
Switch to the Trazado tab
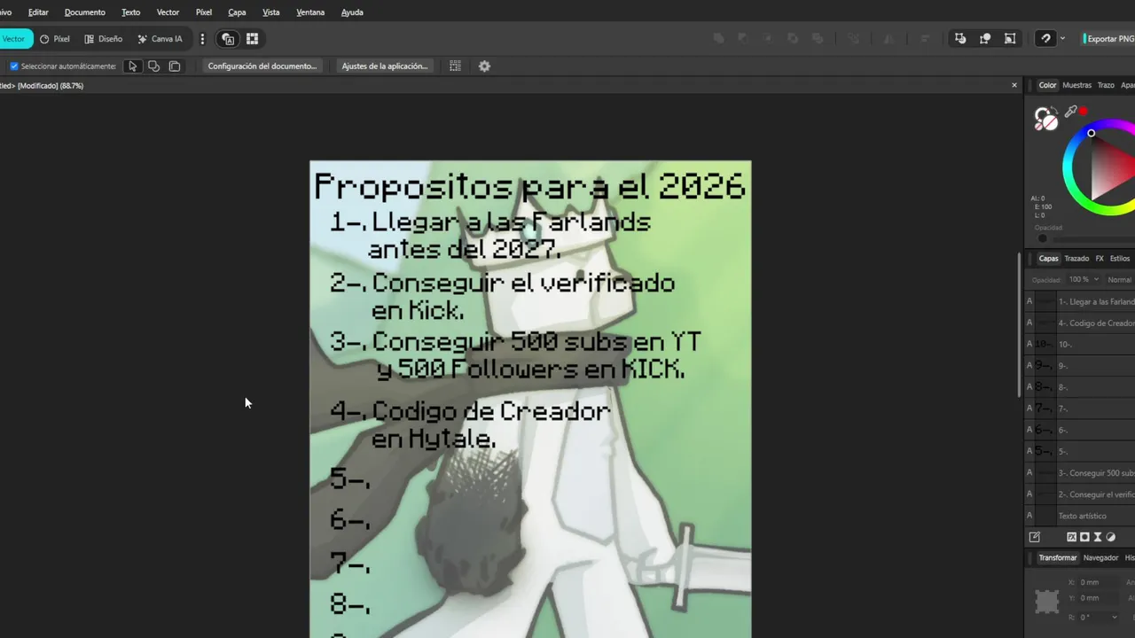[x=1076, y=259]
